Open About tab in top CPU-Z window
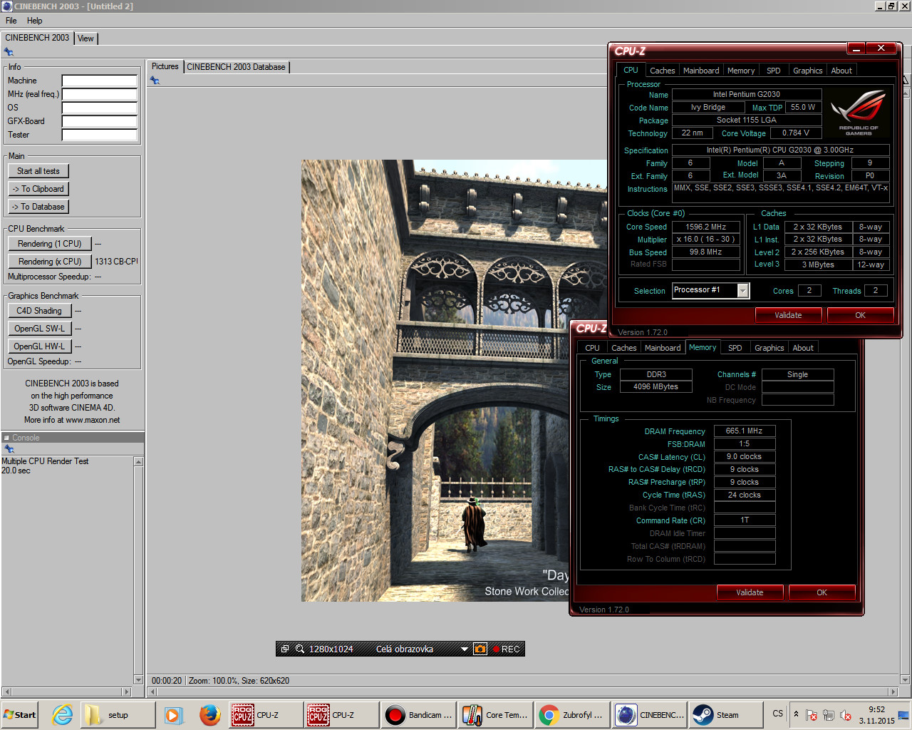Screen dimensions: 912x730 pos(841,71)
